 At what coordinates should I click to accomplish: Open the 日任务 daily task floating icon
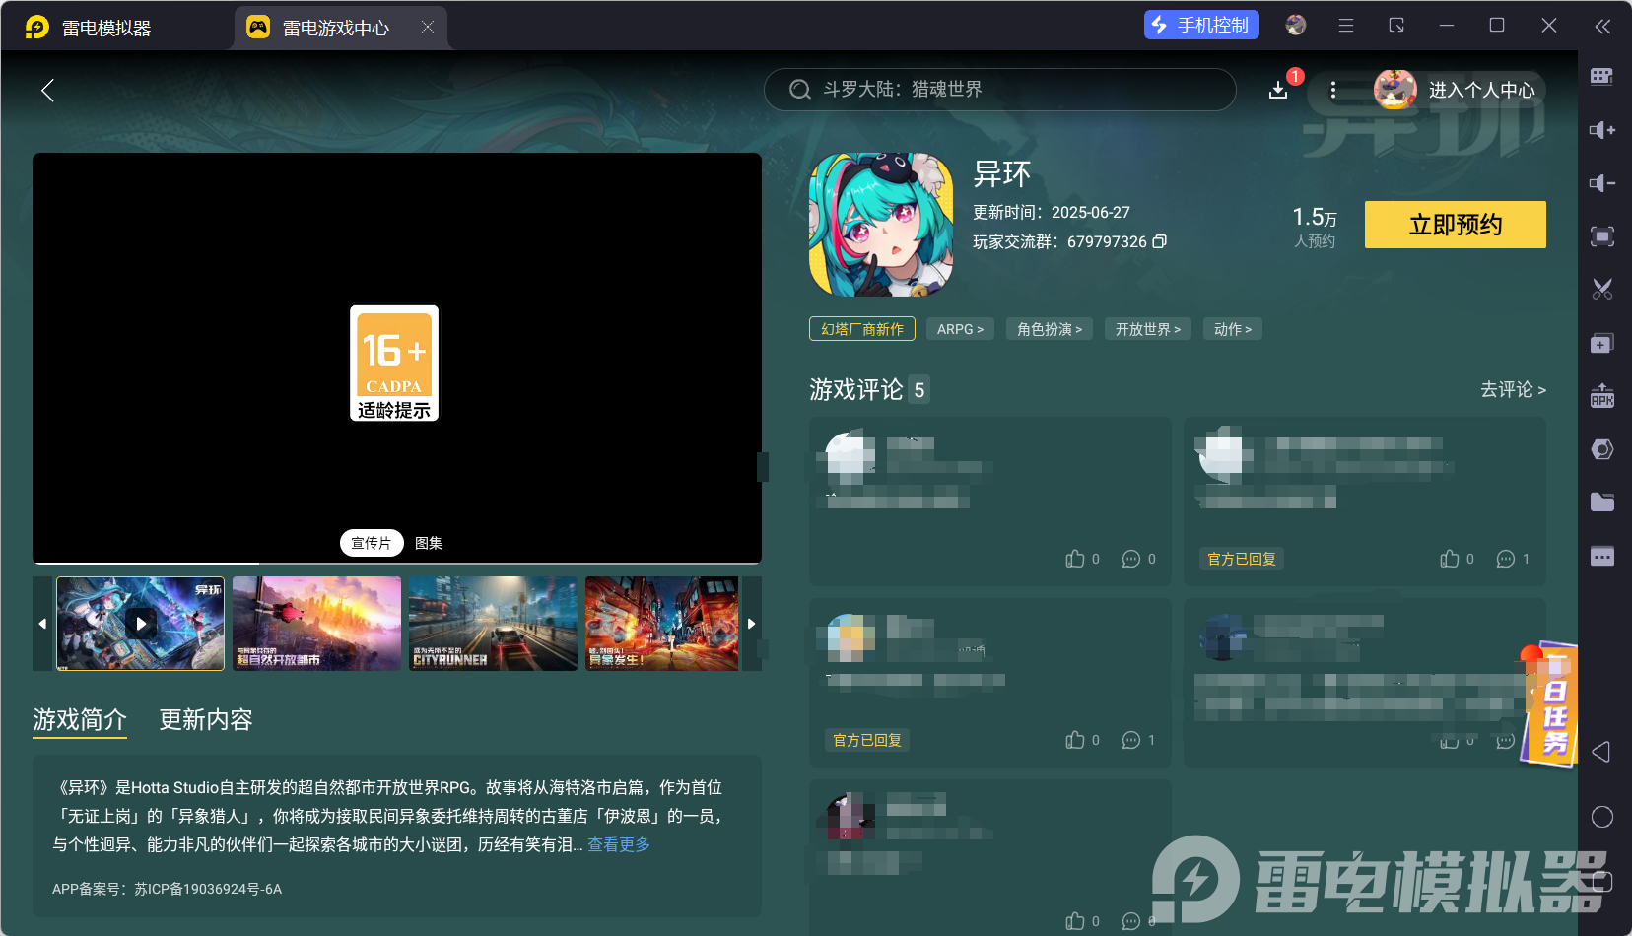click(1551, 703)
